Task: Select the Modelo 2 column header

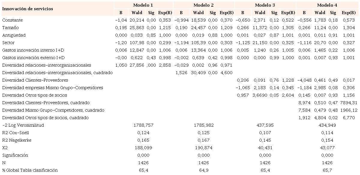Action: (204, 5)
